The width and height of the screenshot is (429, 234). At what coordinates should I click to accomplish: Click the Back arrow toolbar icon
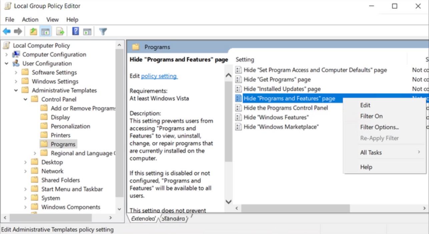coord(7,31)
